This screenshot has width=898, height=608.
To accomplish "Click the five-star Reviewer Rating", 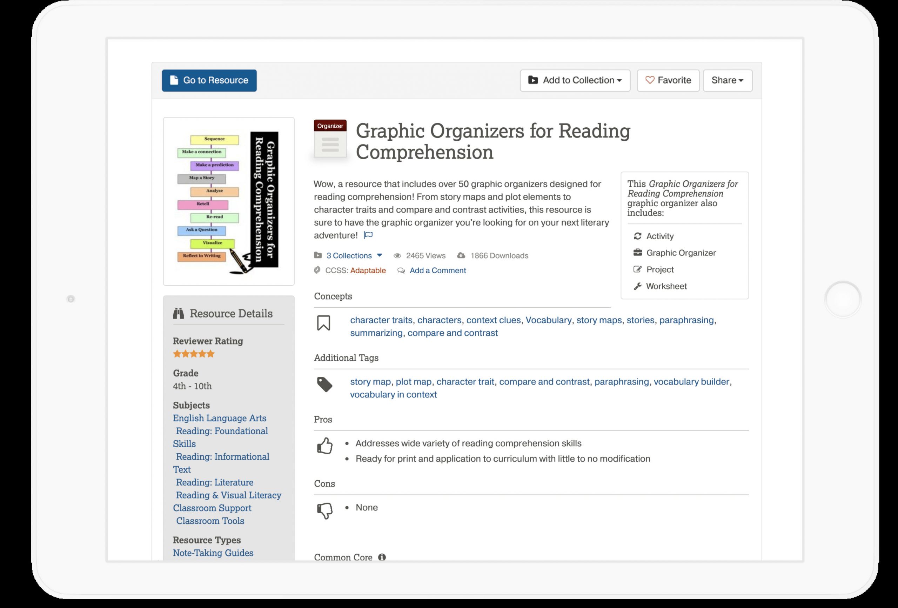I will click(x=194, y=354).
